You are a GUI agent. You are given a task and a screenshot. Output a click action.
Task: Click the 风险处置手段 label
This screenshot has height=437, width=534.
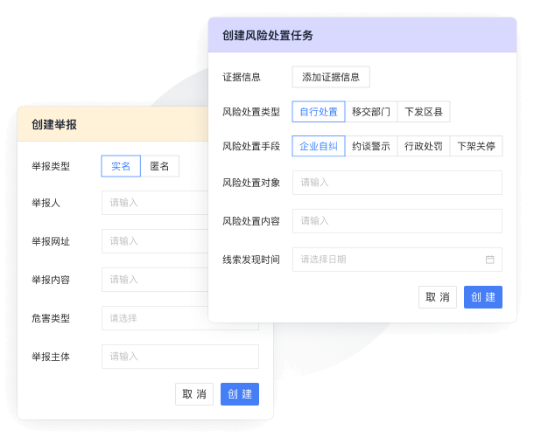point(251,147)
